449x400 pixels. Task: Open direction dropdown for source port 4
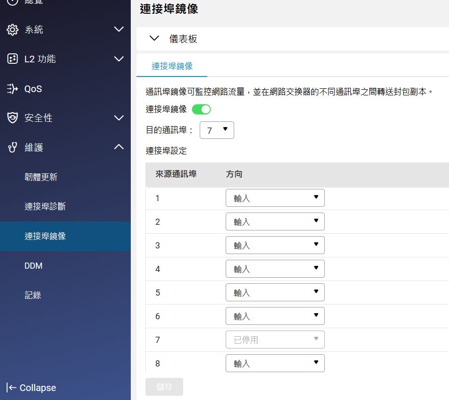pyautogui.click(x=275, y=269)
